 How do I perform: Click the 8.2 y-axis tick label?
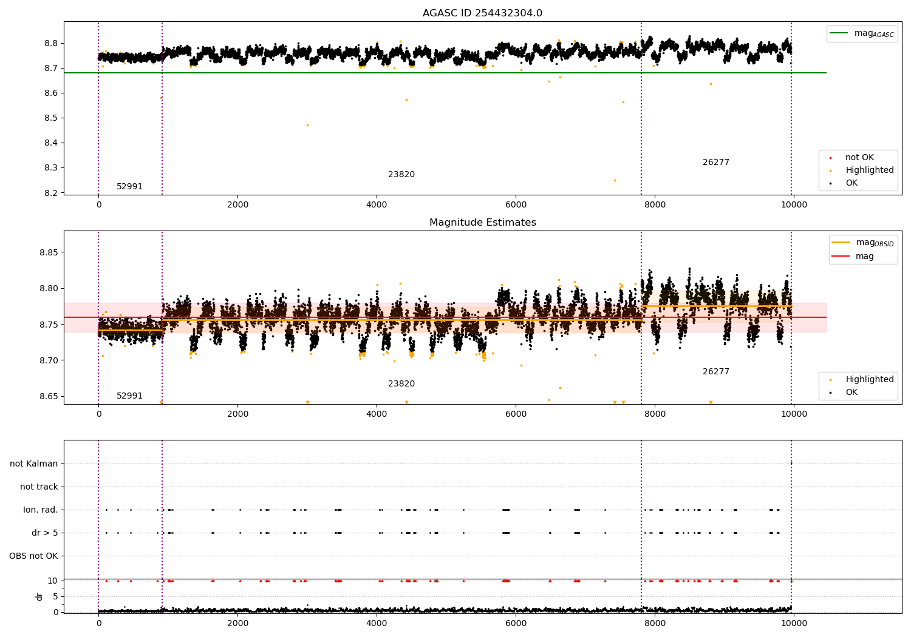50,193
